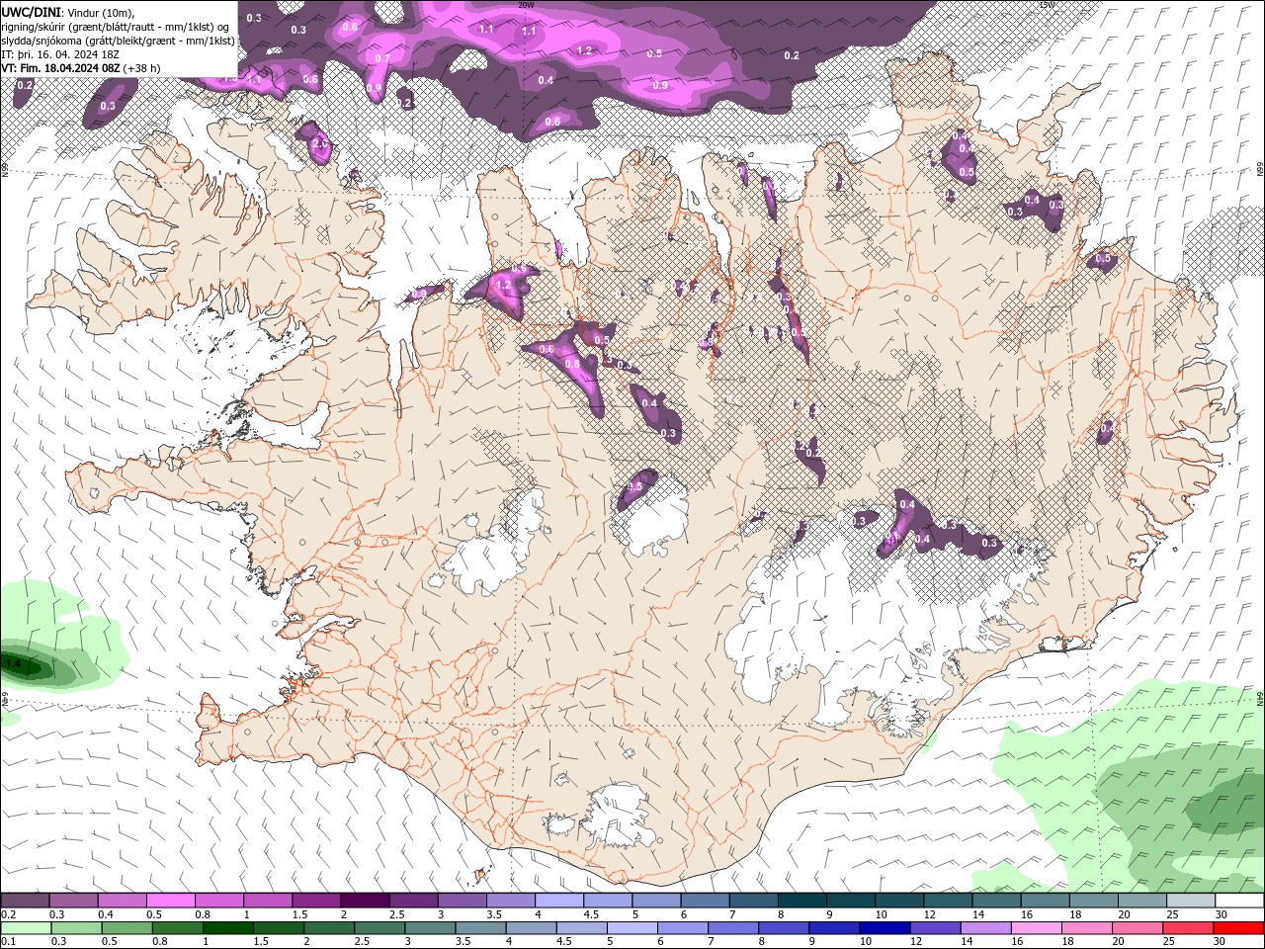This screenshot has height=949, width=1265.
Task: Pick the upper legend swatch labeled 4.5
Action: click(x=607, y=901)
